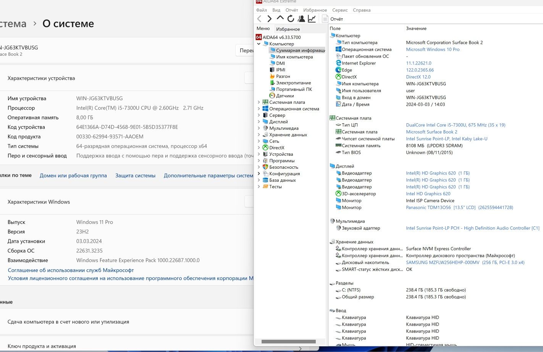543x352 pixels.
Task: Select AIDA64 v6.33.5700 root icon
Action: [259, 37]
